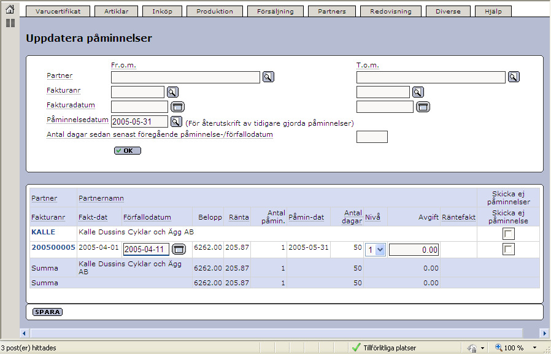Screen dimensions: 551x354
Task: Open the Produktion menu tab
Action: pos(215,11)
